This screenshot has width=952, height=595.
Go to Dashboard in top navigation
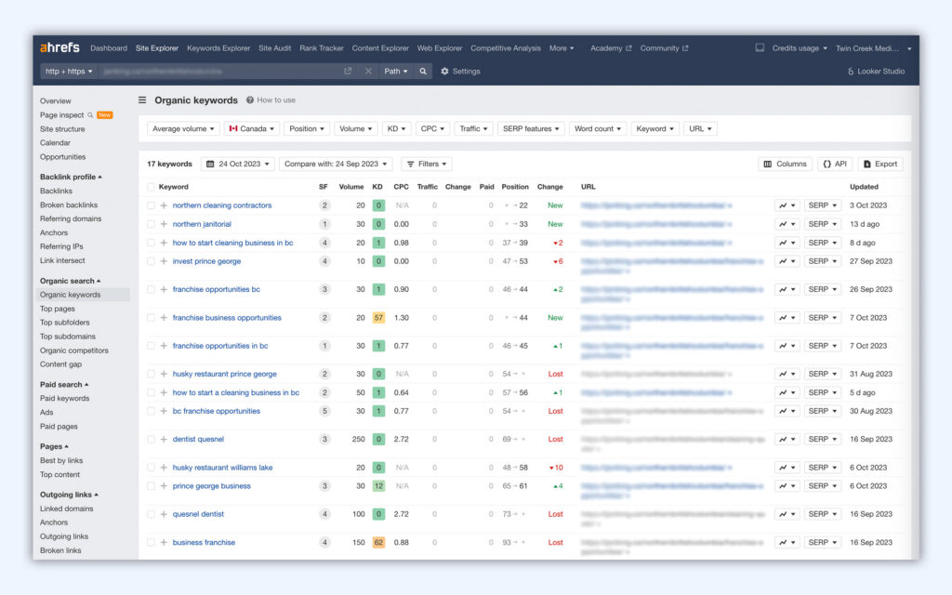(x=109, y=48)
